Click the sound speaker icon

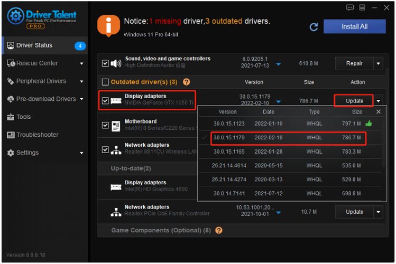coord(116,63)
